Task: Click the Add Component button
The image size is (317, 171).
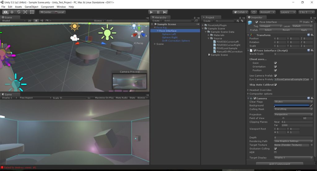Action: [280, 164]
